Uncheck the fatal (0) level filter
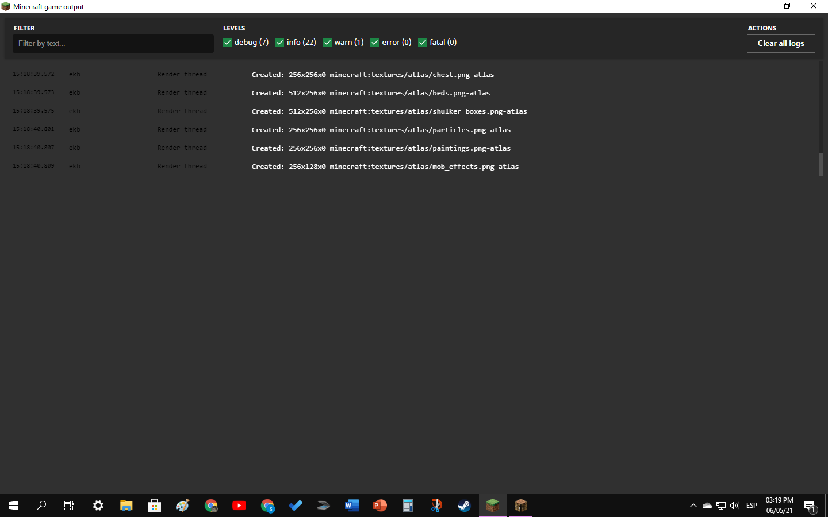828x517 pixels. 423,43
